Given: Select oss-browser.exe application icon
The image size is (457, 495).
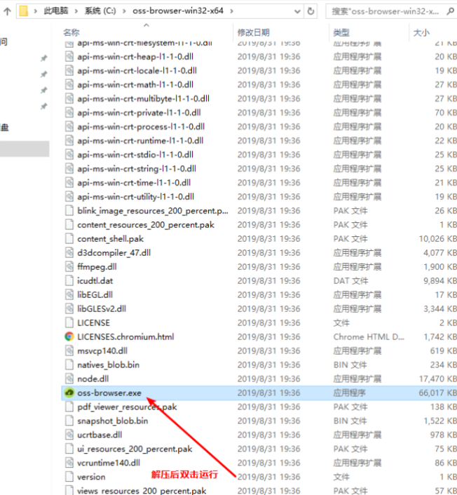Looking at the screenshot, I should pyautogui.click(x=69, y=393).
